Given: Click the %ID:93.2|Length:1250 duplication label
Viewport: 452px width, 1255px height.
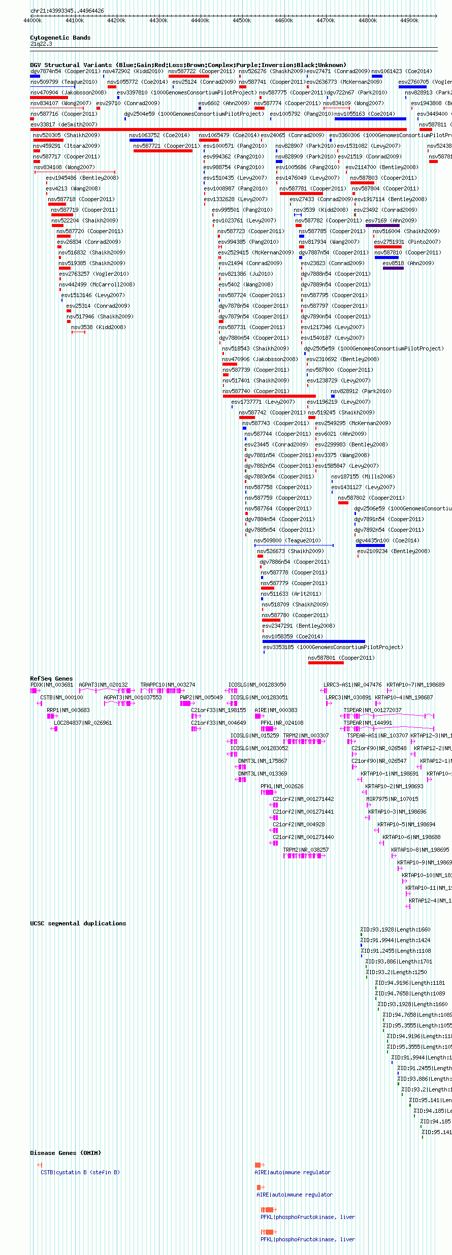Looking at the screenshot, I should (396, 972).
